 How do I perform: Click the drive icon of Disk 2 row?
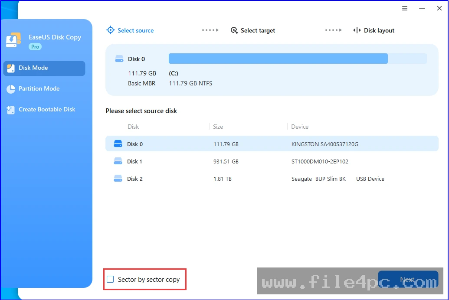click(118, 179)
